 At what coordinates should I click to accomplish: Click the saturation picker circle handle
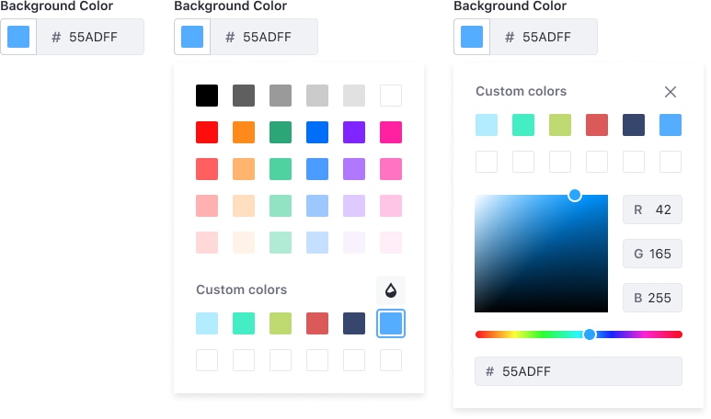pos(575,195)
